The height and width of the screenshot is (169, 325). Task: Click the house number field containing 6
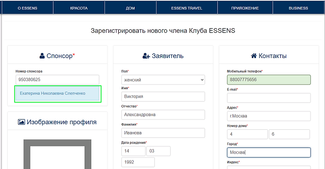coord(289,134)
